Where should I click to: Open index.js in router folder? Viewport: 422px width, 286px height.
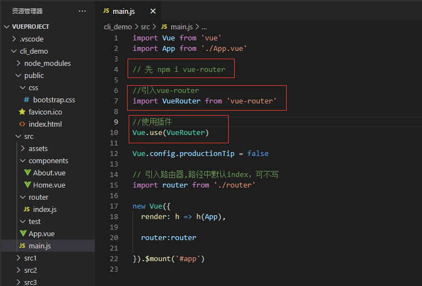[x=45, y=210]
